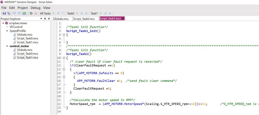This screenshot has width=259, height=115.
Task: Click the Save All toolbar icon
Action: click(x=9, y=13)
